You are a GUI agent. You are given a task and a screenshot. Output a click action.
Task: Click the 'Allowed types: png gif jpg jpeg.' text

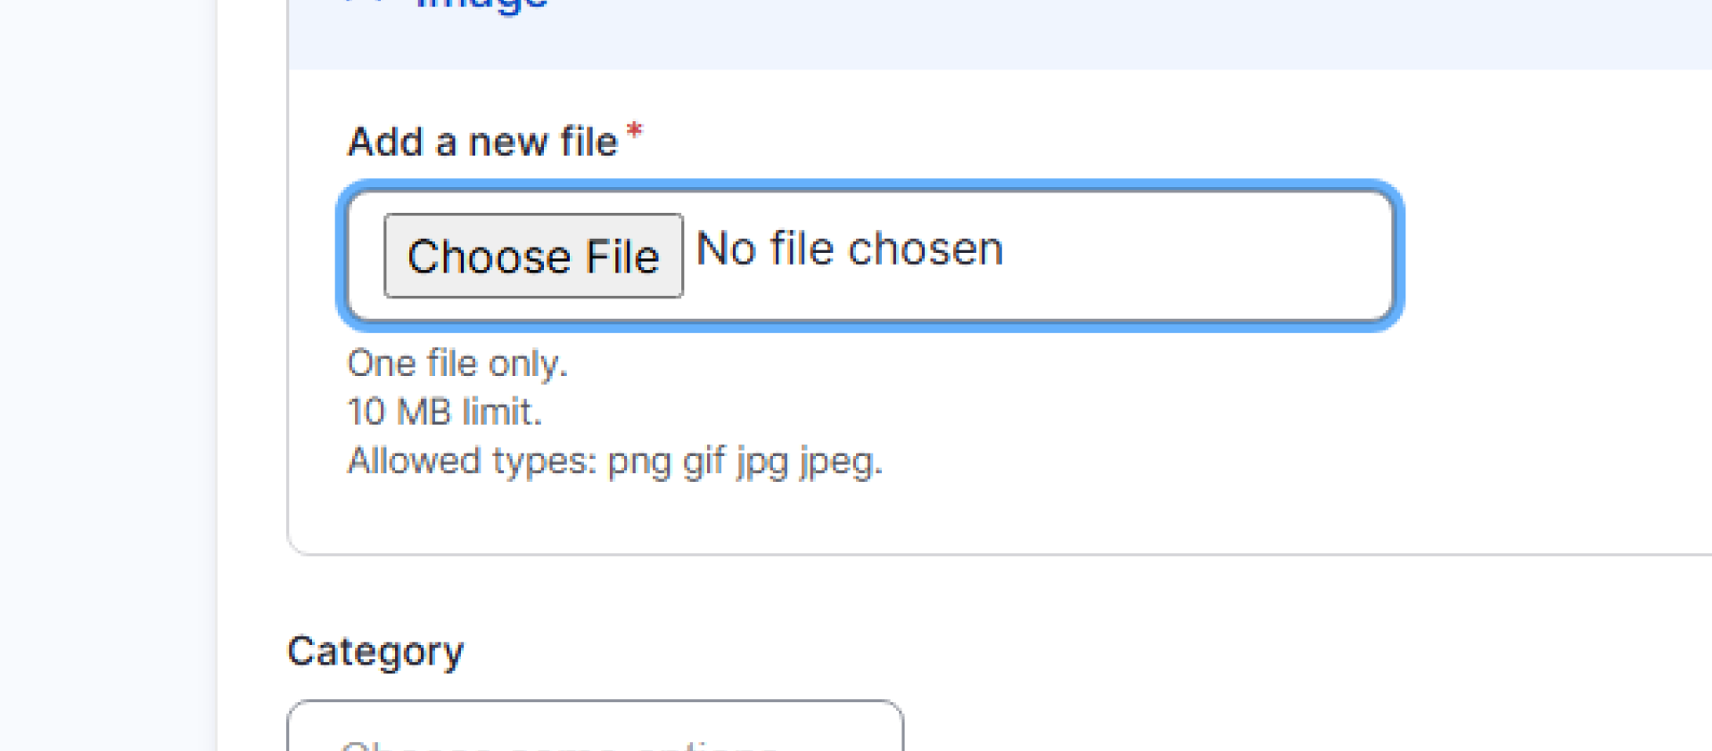[614, 461]
